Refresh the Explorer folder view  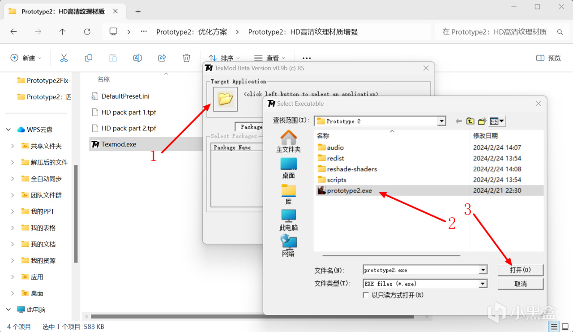(87, 32)
